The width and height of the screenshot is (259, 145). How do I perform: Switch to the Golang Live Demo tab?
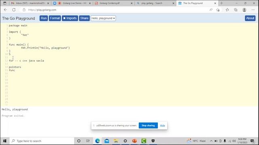point(72,3)
